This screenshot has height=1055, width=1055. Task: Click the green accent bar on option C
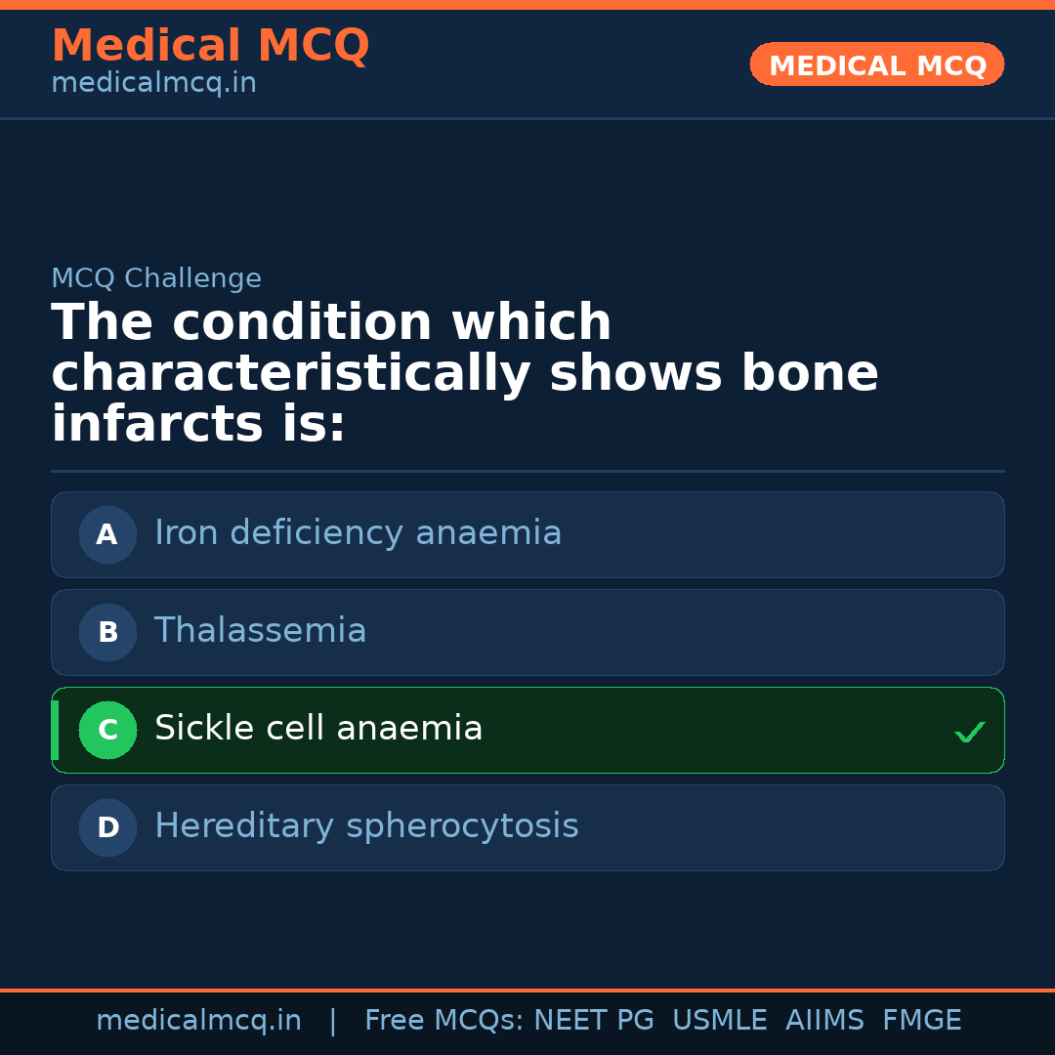tap(55, 730)
